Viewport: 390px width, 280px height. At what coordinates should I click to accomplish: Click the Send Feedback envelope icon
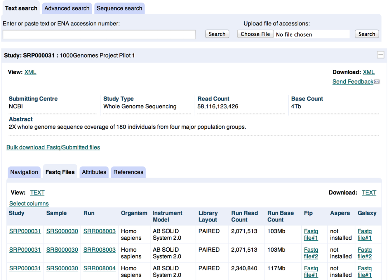click(377, 82)
